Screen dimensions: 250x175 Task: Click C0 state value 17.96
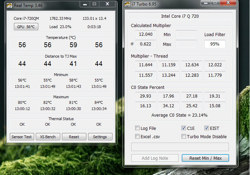click(169, 96)
